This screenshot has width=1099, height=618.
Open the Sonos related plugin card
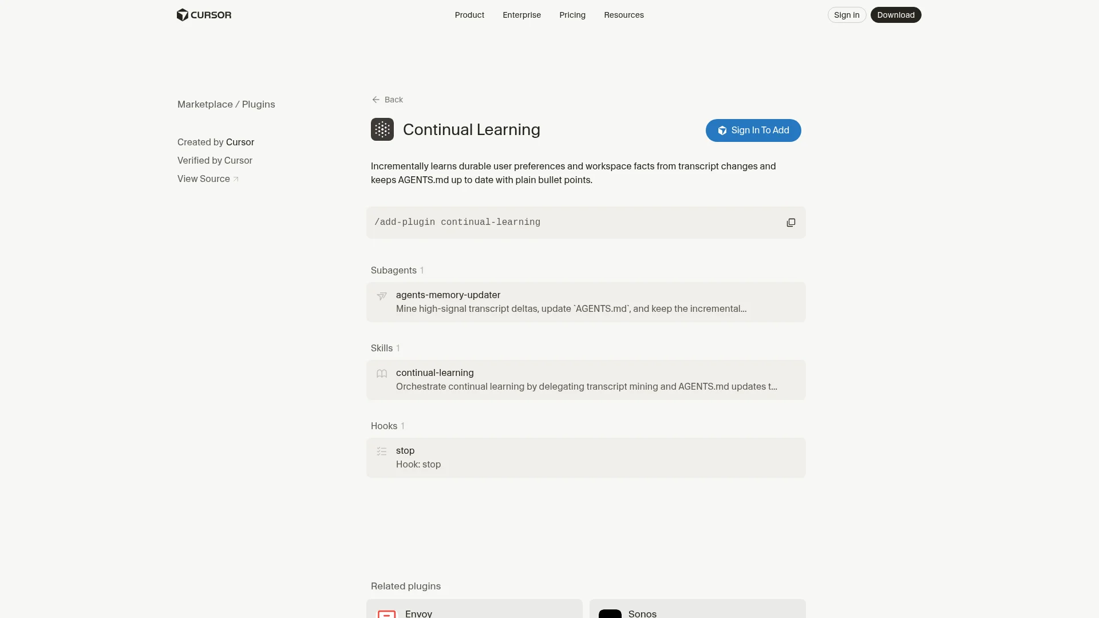(x=698, y=609)
